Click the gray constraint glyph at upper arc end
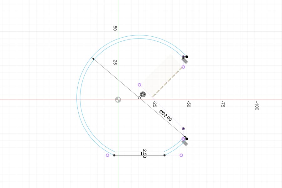 point(185,60)
